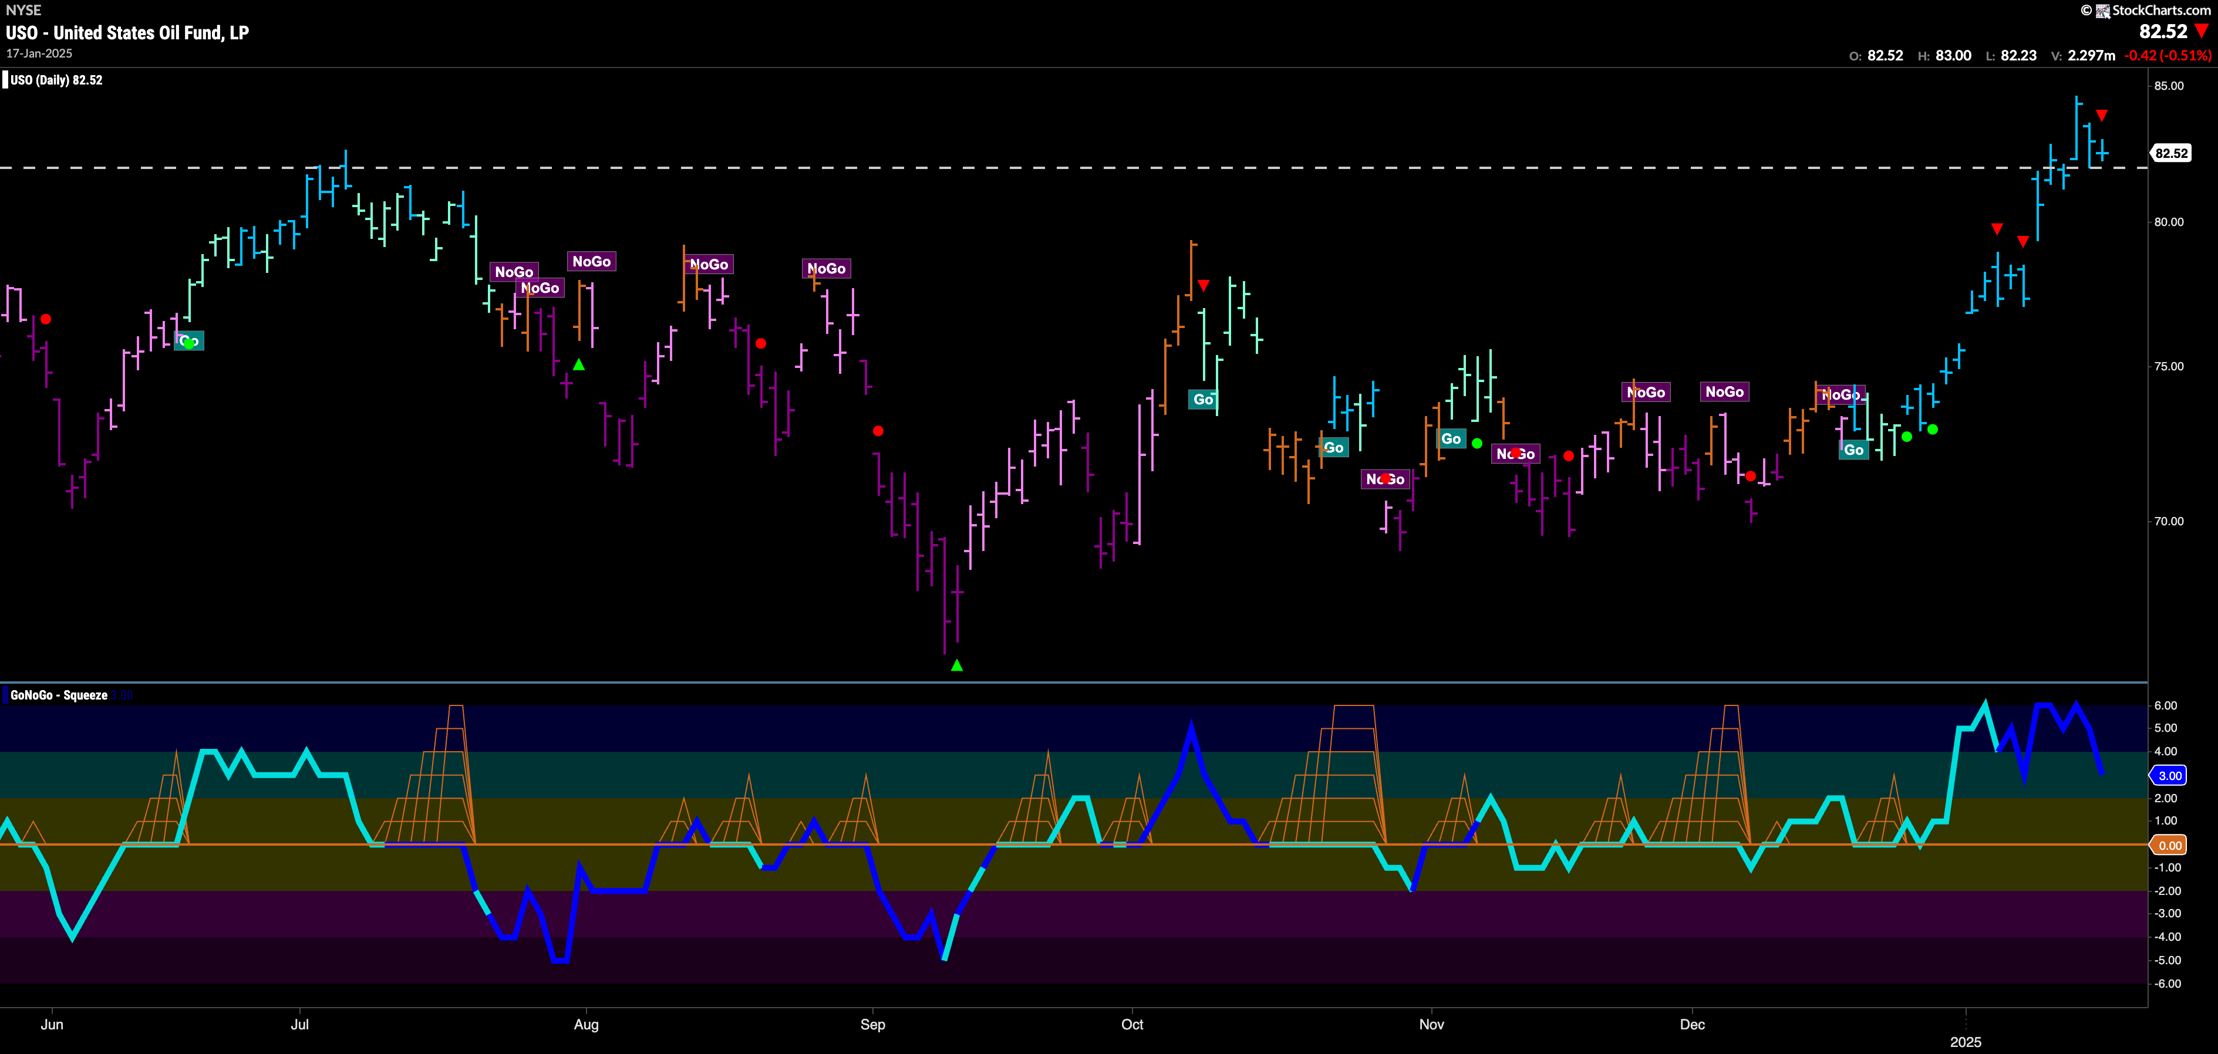Click the Go signal label in early November
Screen dimensions: 2218x1054
click(1451, 439)
